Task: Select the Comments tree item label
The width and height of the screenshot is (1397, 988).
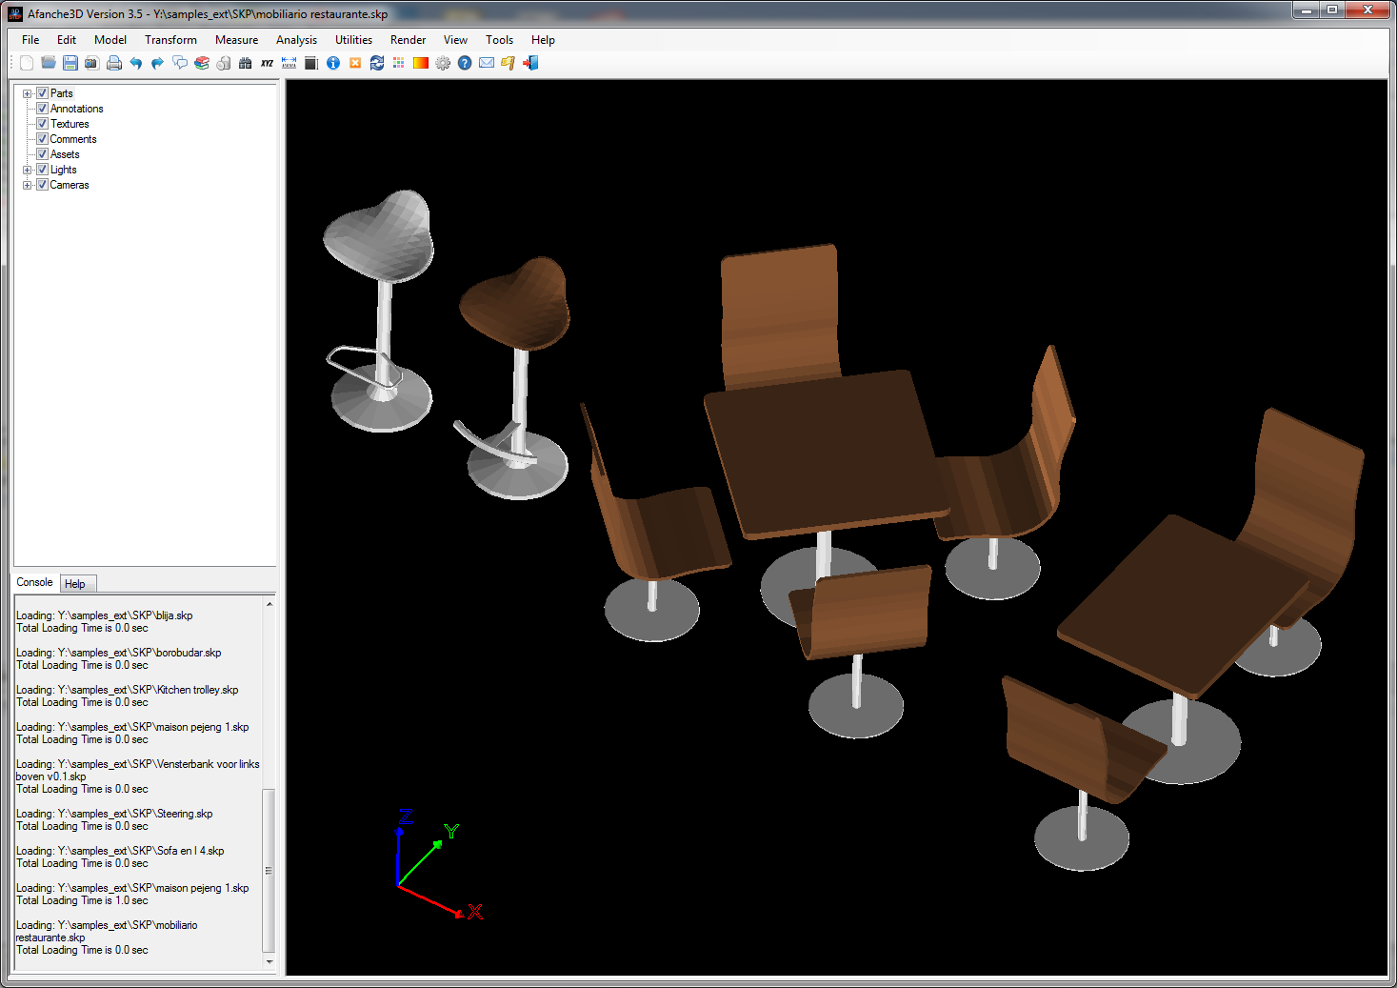Action: point(73,139)
